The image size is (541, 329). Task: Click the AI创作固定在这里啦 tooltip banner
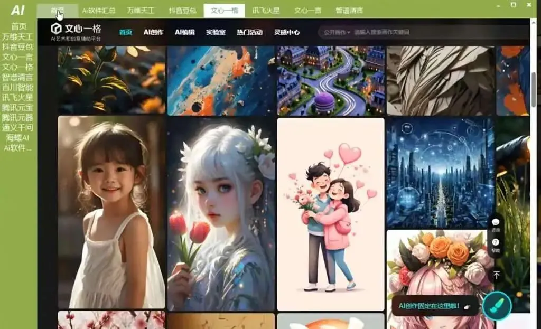(x=435, y=306)
